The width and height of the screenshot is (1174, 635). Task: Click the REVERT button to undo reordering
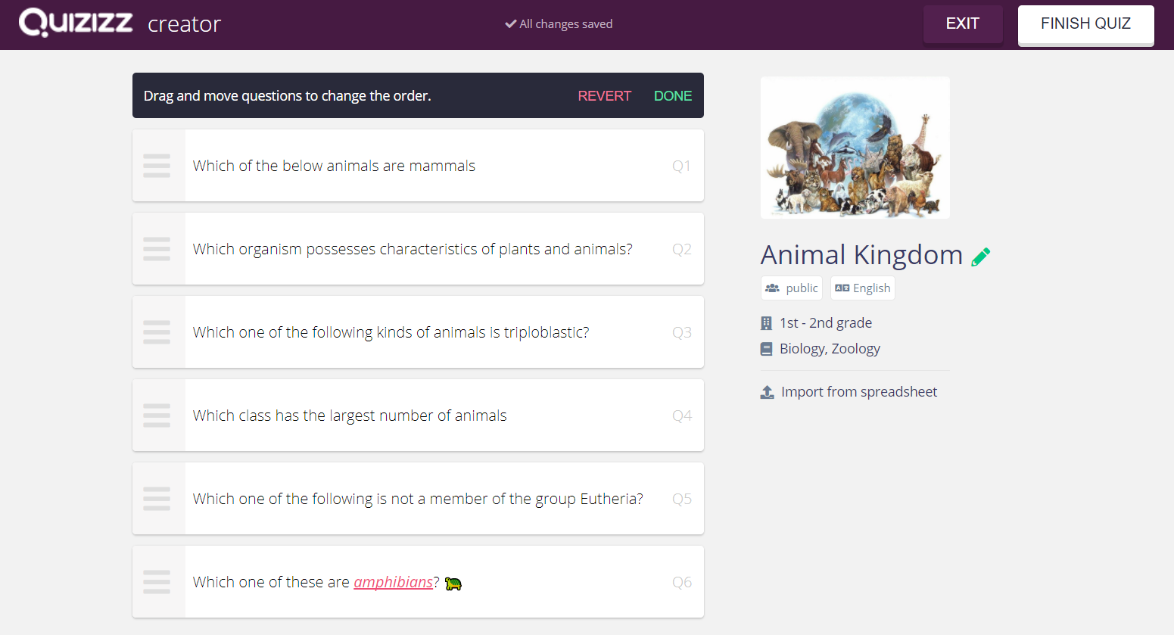point(604,96)
